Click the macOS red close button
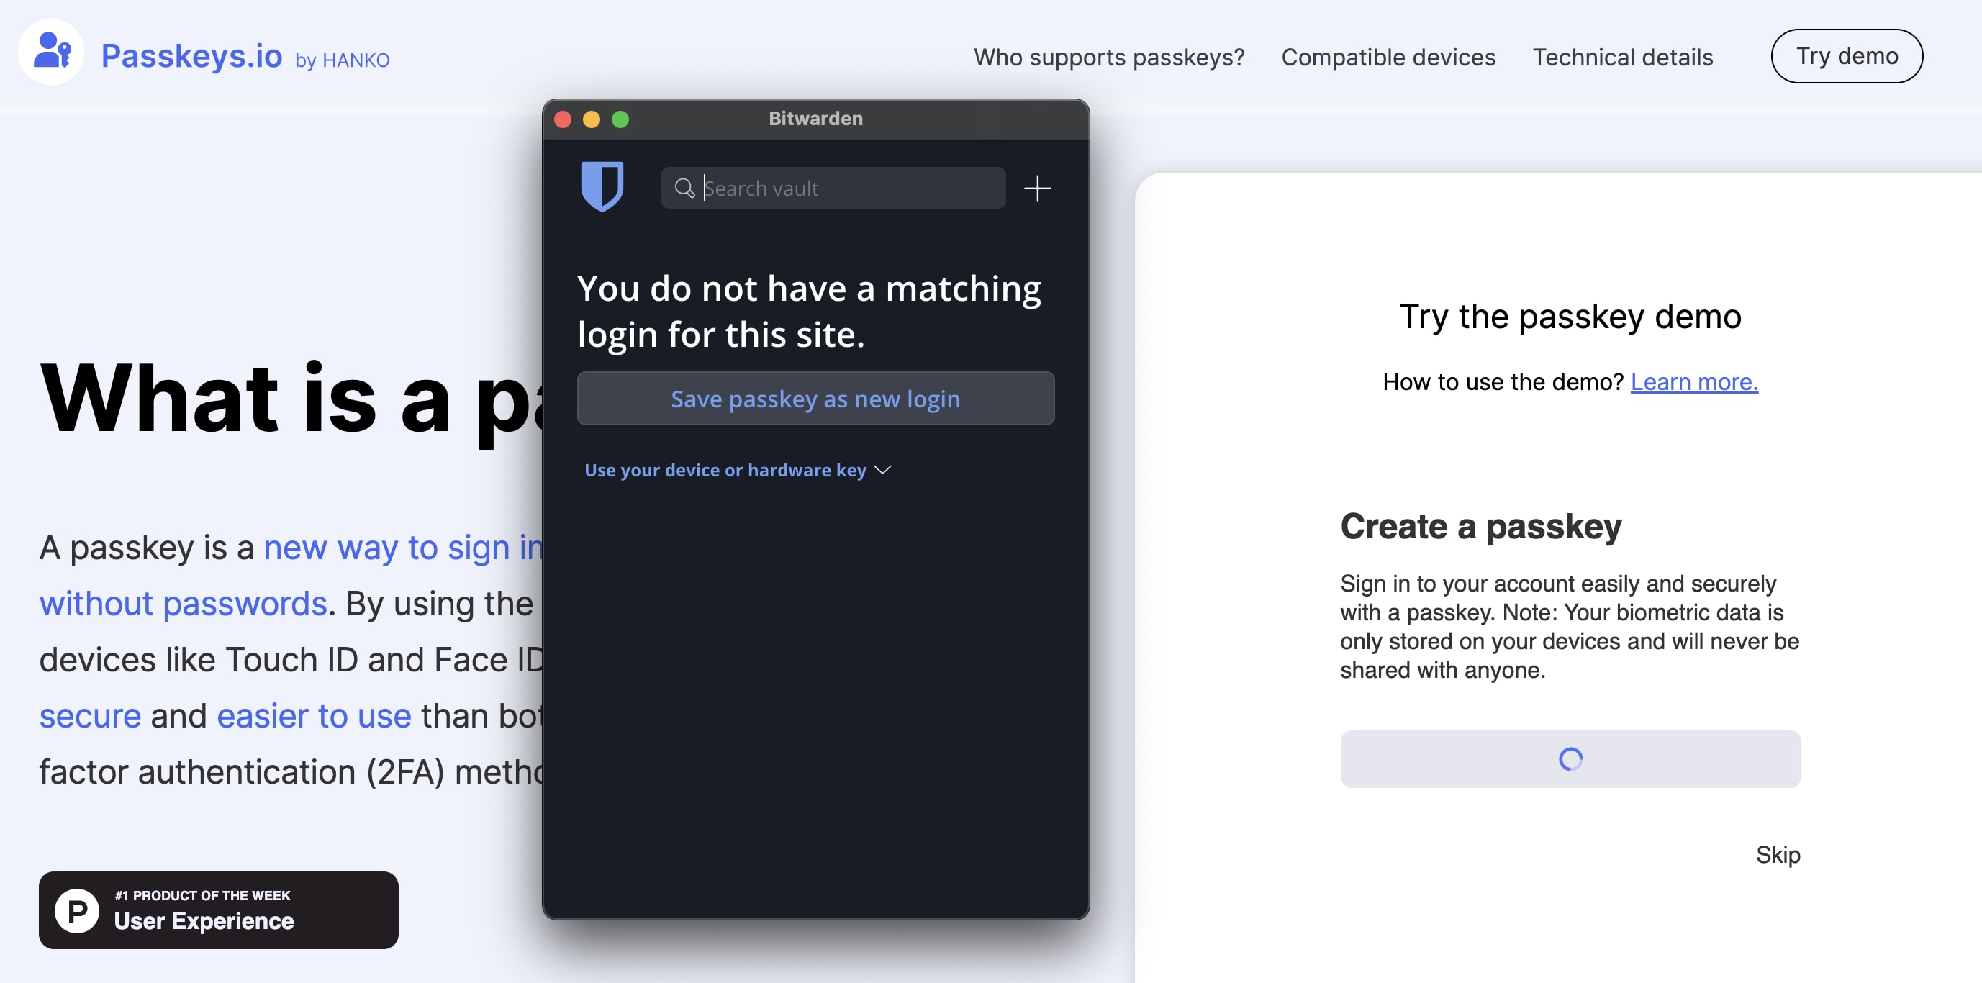The width and height of the screenshot is (1982, 983). coord(564,117)
